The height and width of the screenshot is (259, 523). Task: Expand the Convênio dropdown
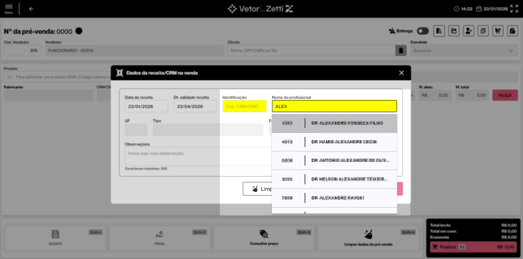tap(464, 51)
